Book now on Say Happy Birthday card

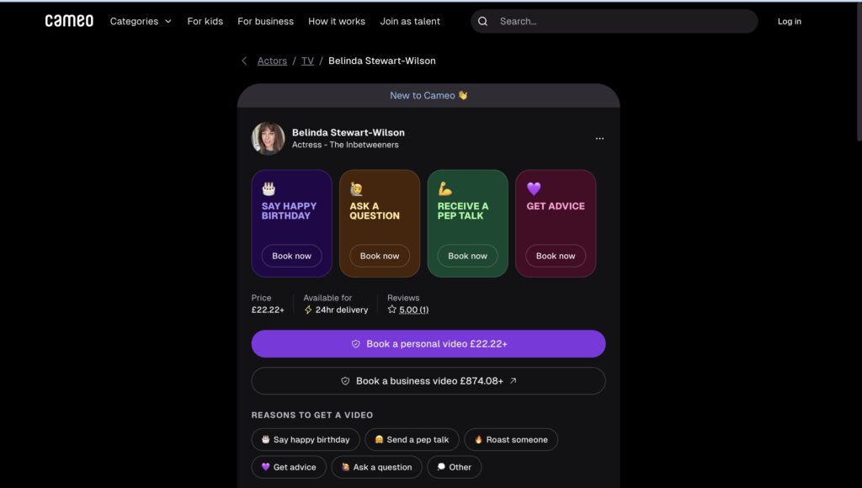(291, 256)
